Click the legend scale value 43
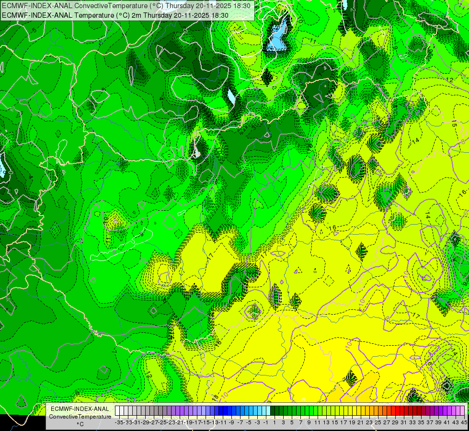Viewport: 469px width, 431px height. pos(456,423)
